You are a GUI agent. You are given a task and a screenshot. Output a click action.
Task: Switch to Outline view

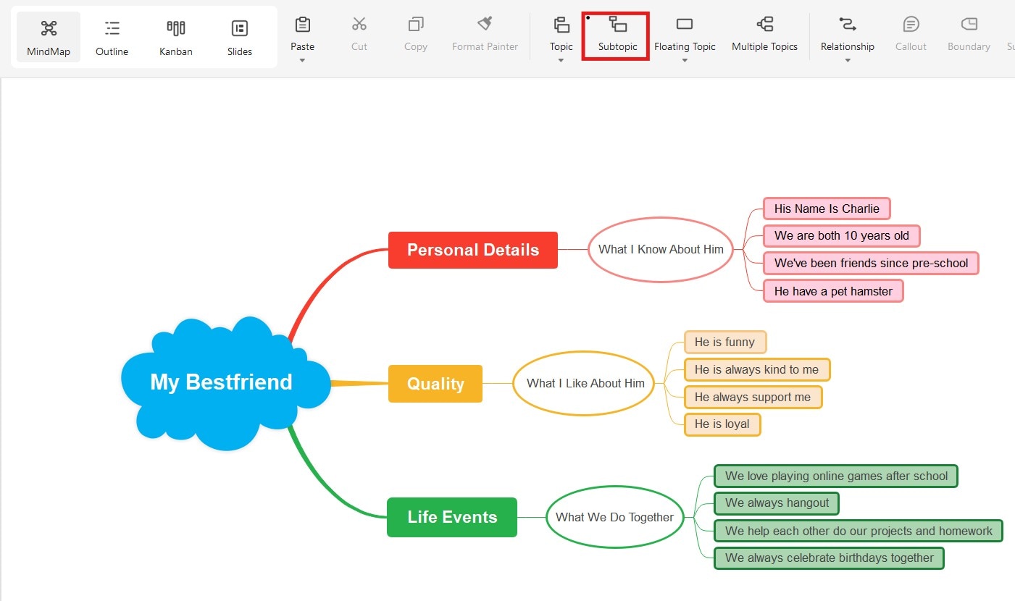coord(112,35)
